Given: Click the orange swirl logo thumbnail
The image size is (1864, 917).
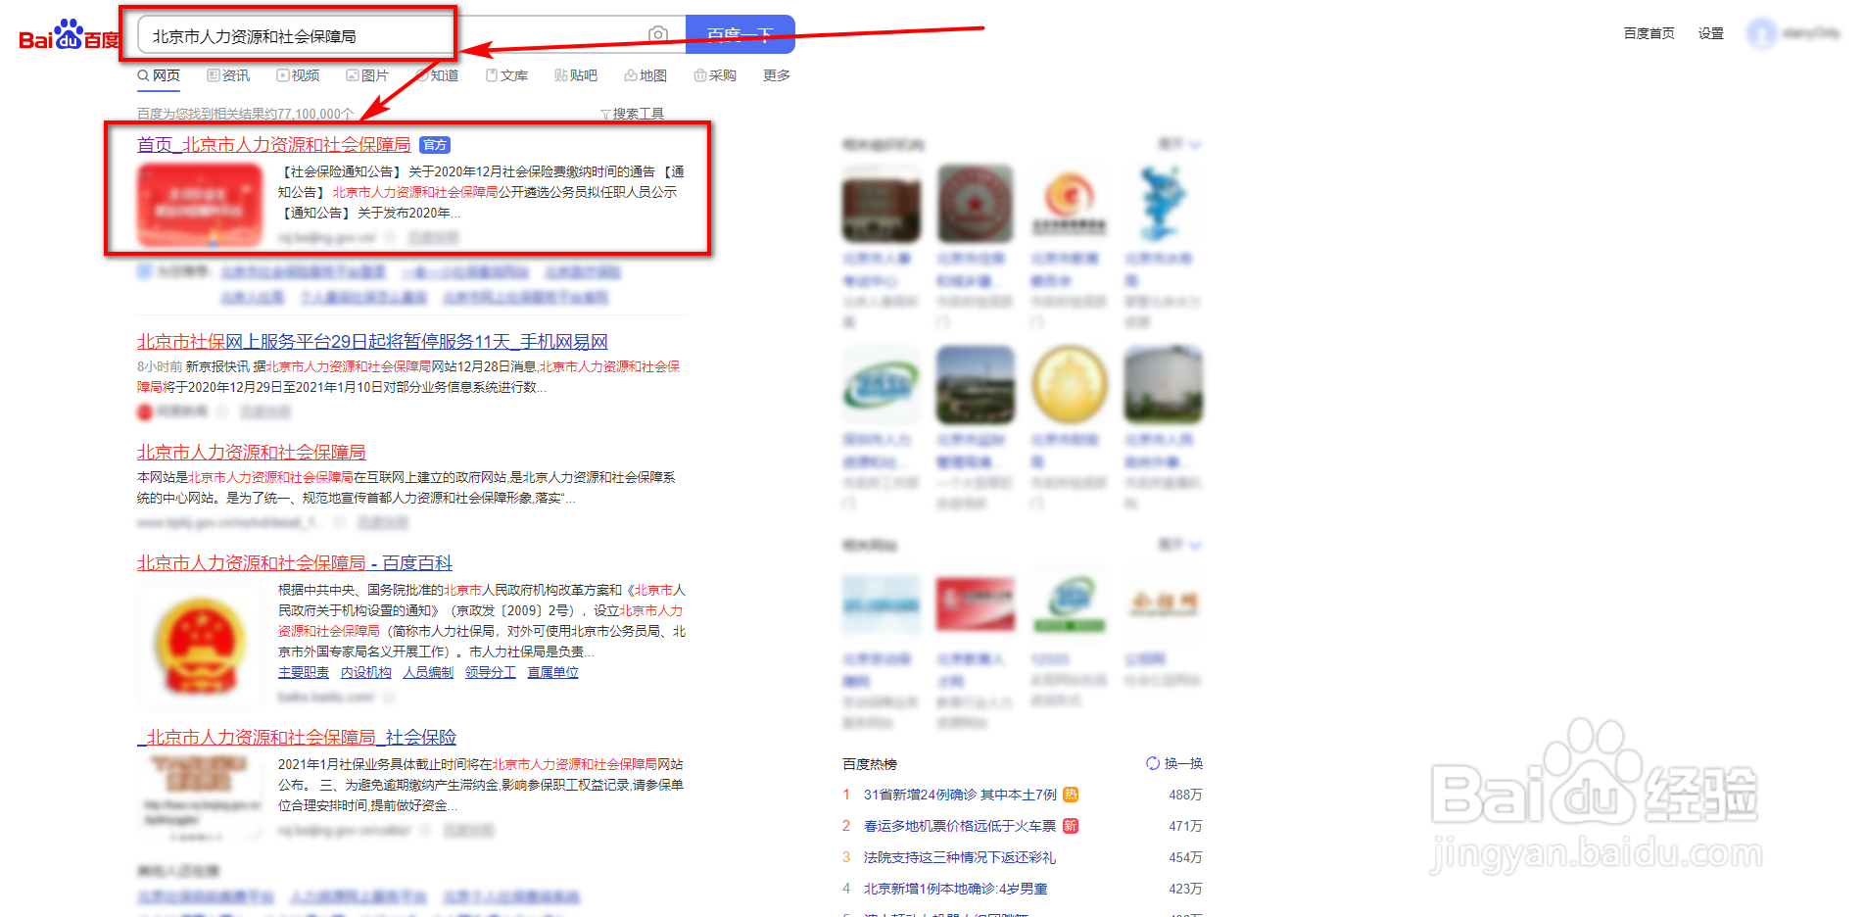Looking at the screenshot, I should tap(1070, 203).
